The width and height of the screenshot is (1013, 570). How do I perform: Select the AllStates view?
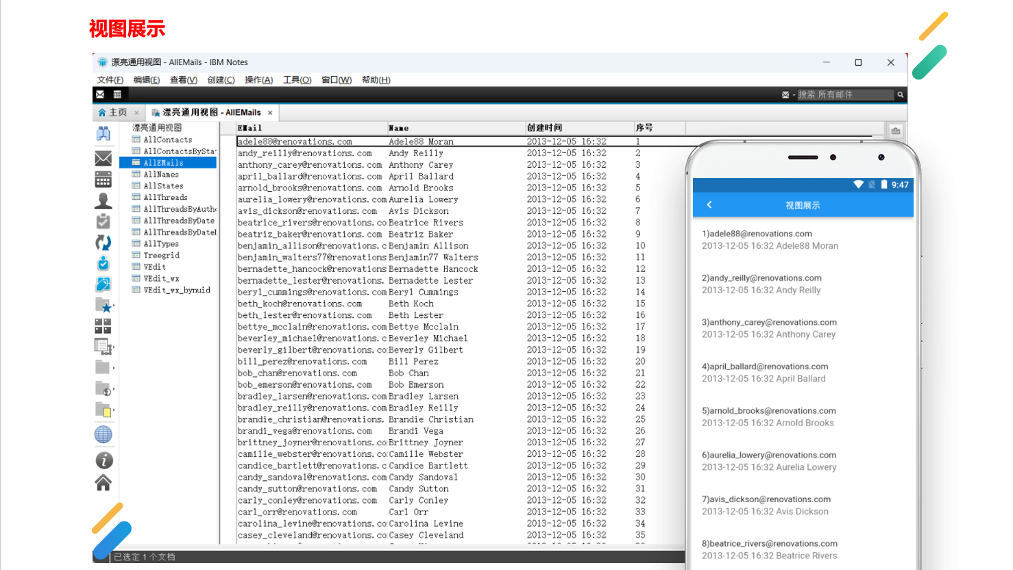[164, 186]
